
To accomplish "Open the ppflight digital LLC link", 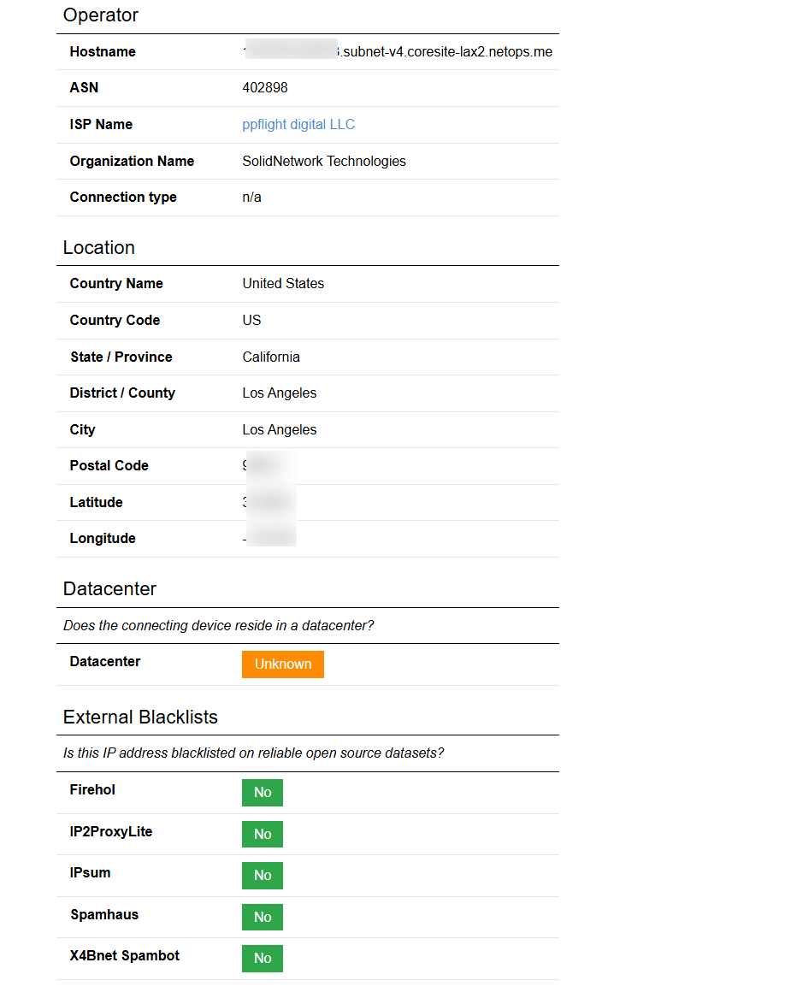I will click(x=298, y=125).
